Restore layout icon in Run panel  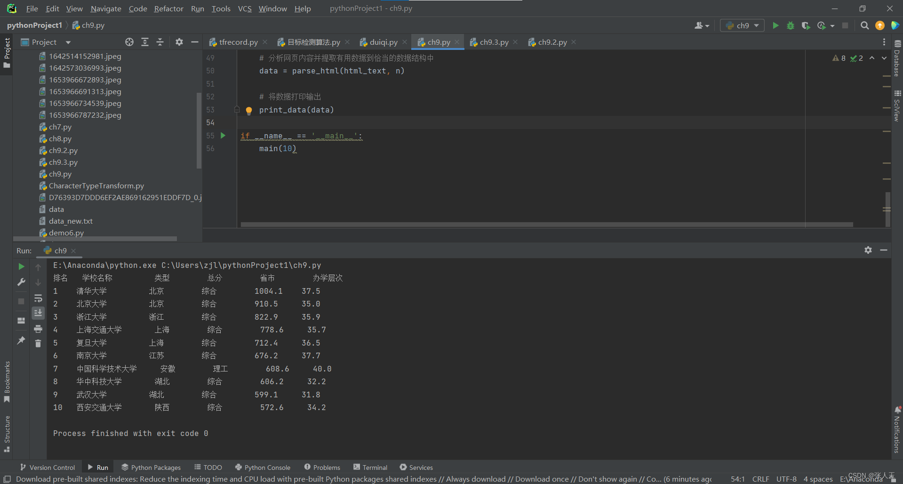pyautogui.click(x=21, y=321)
